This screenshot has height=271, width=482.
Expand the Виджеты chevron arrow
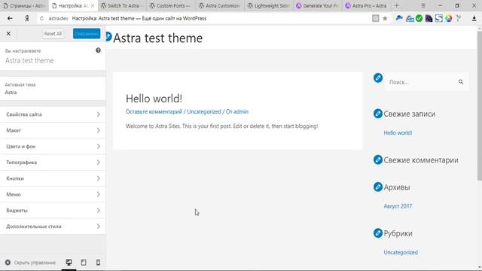point(99,211)
